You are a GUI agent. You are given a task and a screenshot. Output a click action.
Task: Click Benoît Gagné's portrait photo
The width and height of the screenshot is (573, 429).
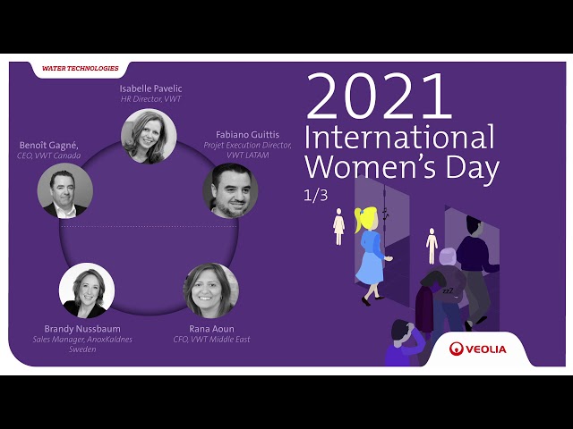tap(65, 190)
